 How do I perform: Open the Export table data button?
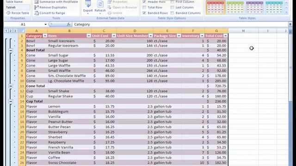click(88, 7)
